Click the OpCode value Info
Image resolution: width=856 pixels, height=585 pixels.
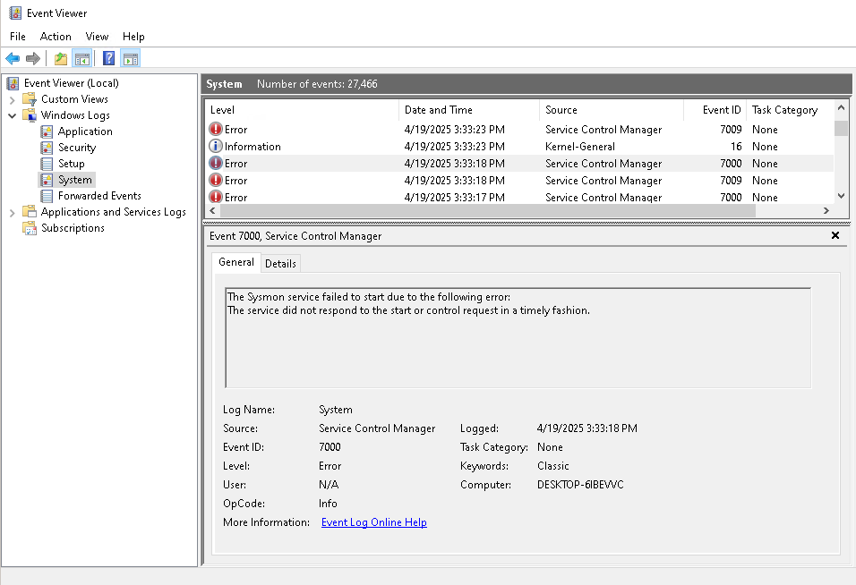point(328,504)
